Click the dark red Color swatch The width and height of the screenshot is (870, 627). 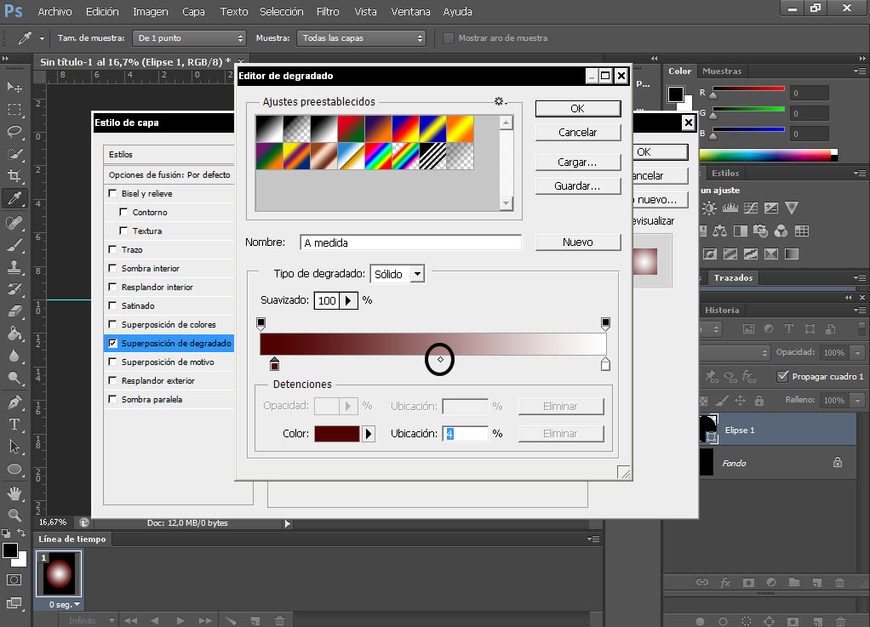point(337,434)
